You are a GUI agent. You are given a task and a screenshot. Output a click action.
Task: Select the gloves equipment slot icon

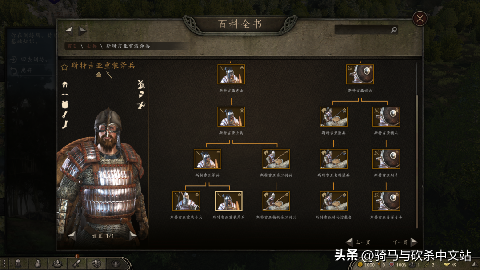coord(65,115)
